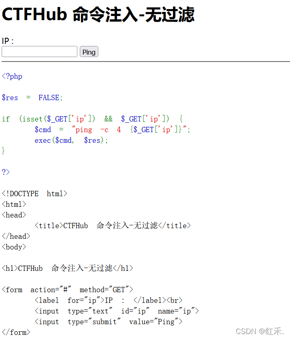Click the '<form action="#" method="GET">' line
Image resolution: width=290 pixels, height=339 pixels.
click(x=67, y=290)
